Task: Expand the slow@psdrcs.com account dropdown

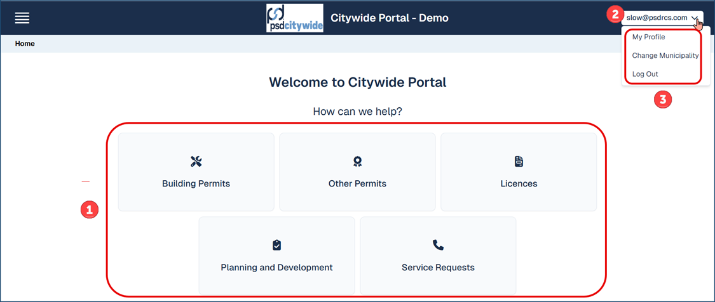Action: [x=662, y=18]
